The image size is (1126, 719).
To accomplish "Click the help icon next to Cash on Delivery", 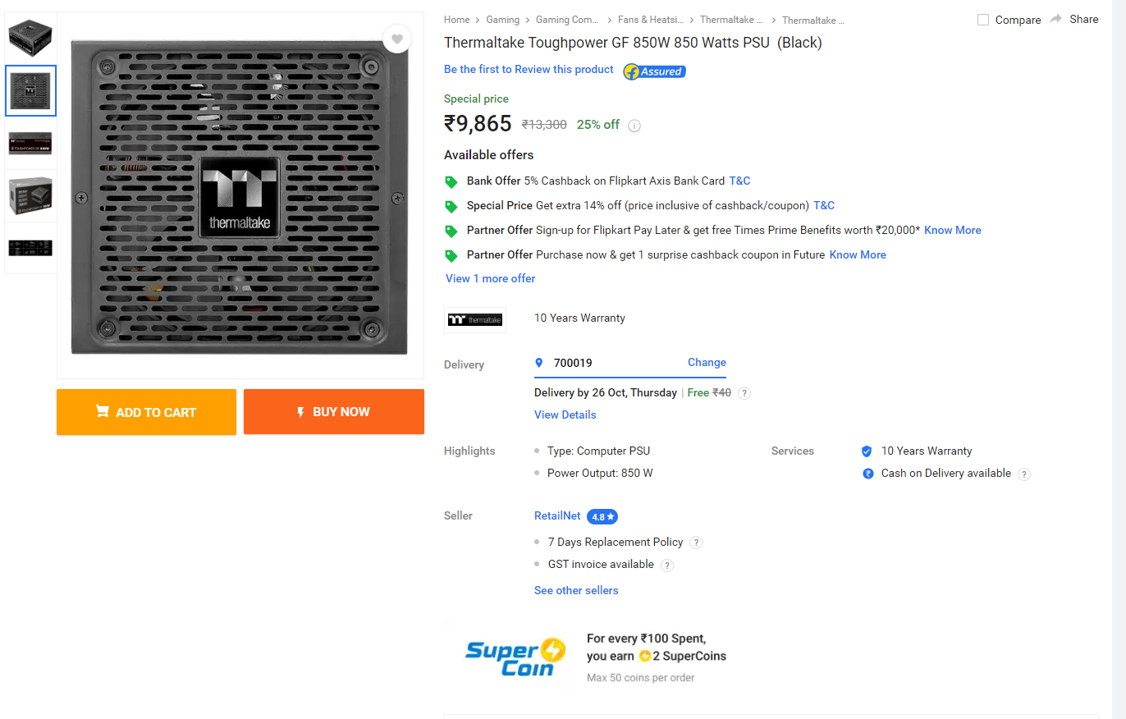I will (x=1024, y=474).
